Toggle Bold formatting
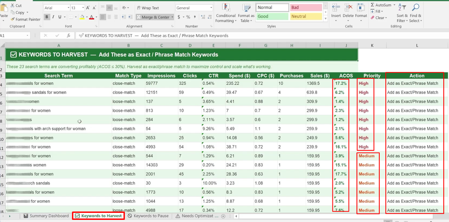The height and width of the screenshot is (222, 449). pyautogui.click(x=46, y=17)
